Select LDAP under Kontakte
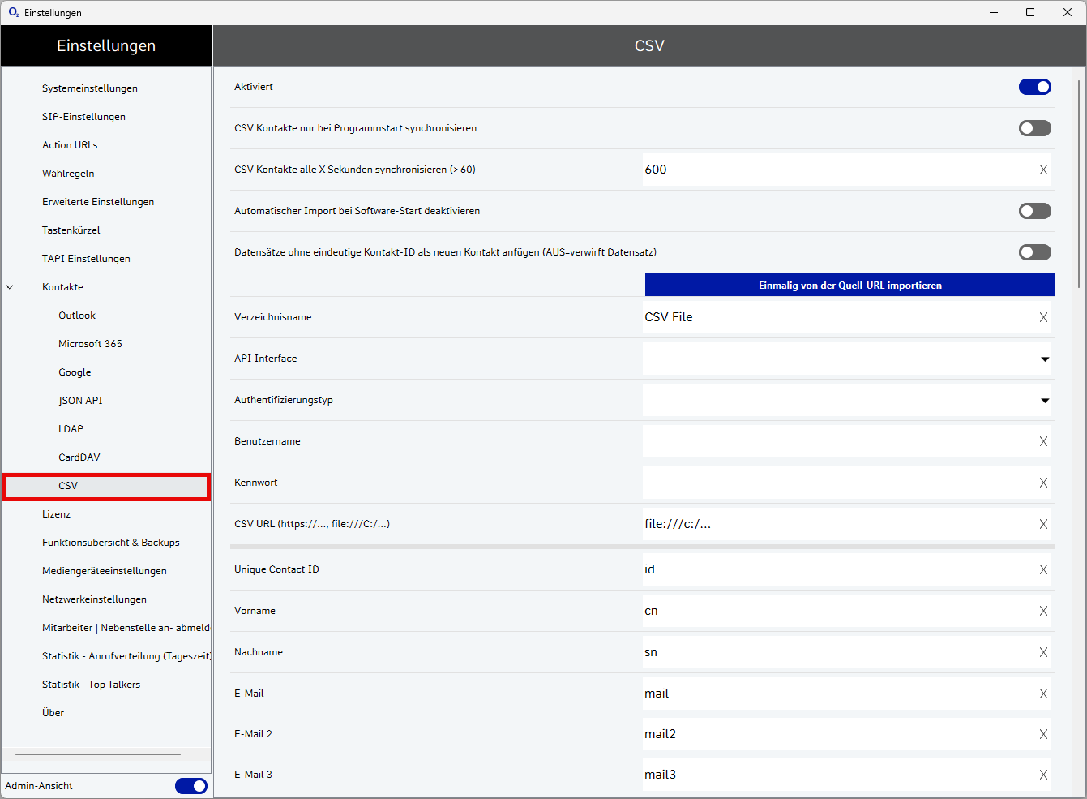1087x799 pixels. coord(71,429)
